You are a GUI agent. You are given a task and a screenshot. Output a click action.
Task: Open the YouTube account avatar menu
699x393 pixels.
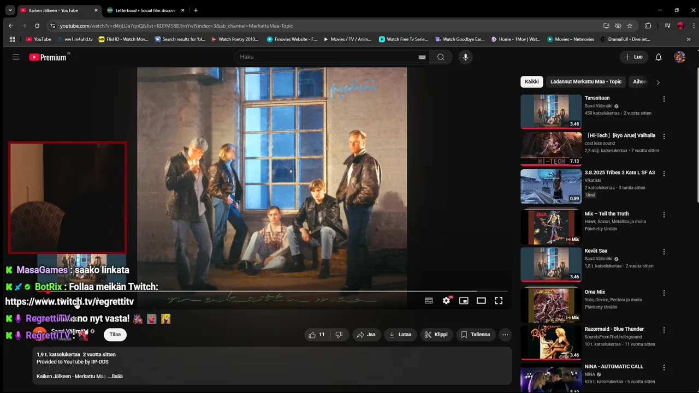[680, 57]
